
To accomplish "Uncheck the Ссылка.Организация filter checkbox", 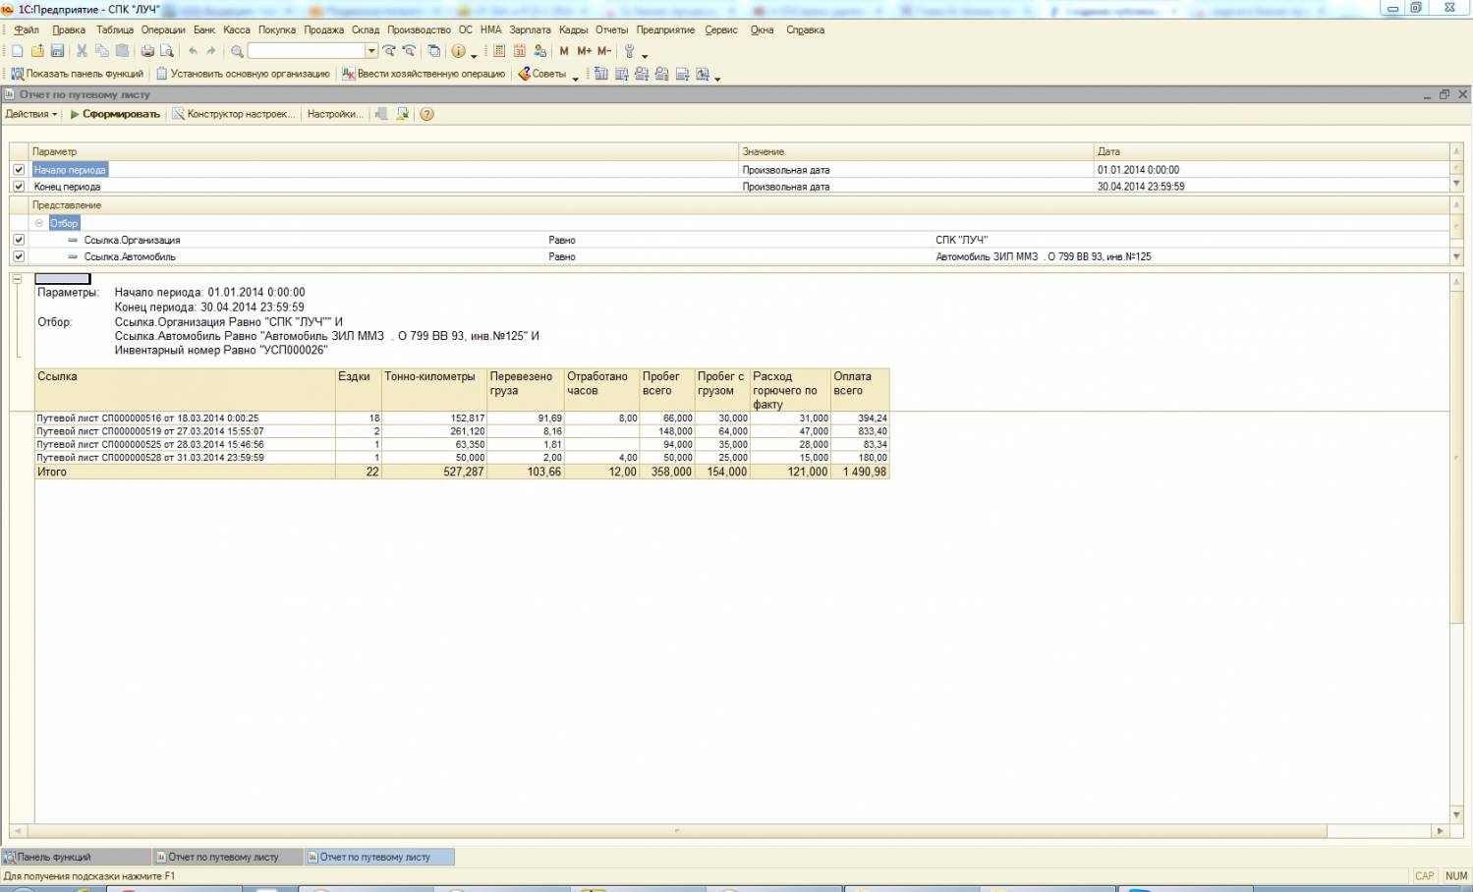I will pos(19,240).
